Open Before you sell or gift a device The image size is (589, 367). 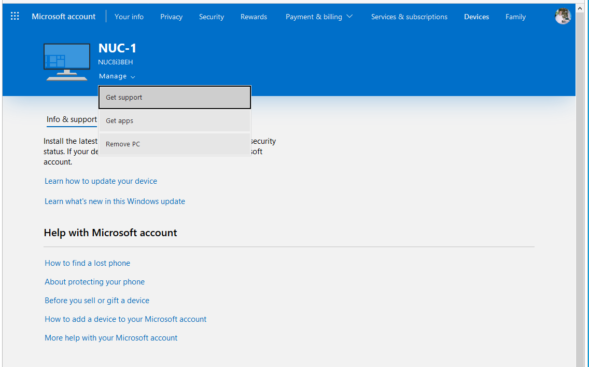point(97,301)
